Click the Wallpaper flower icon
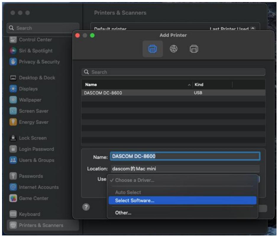Screen dimensions: 278x236 [x=13, y=100]
